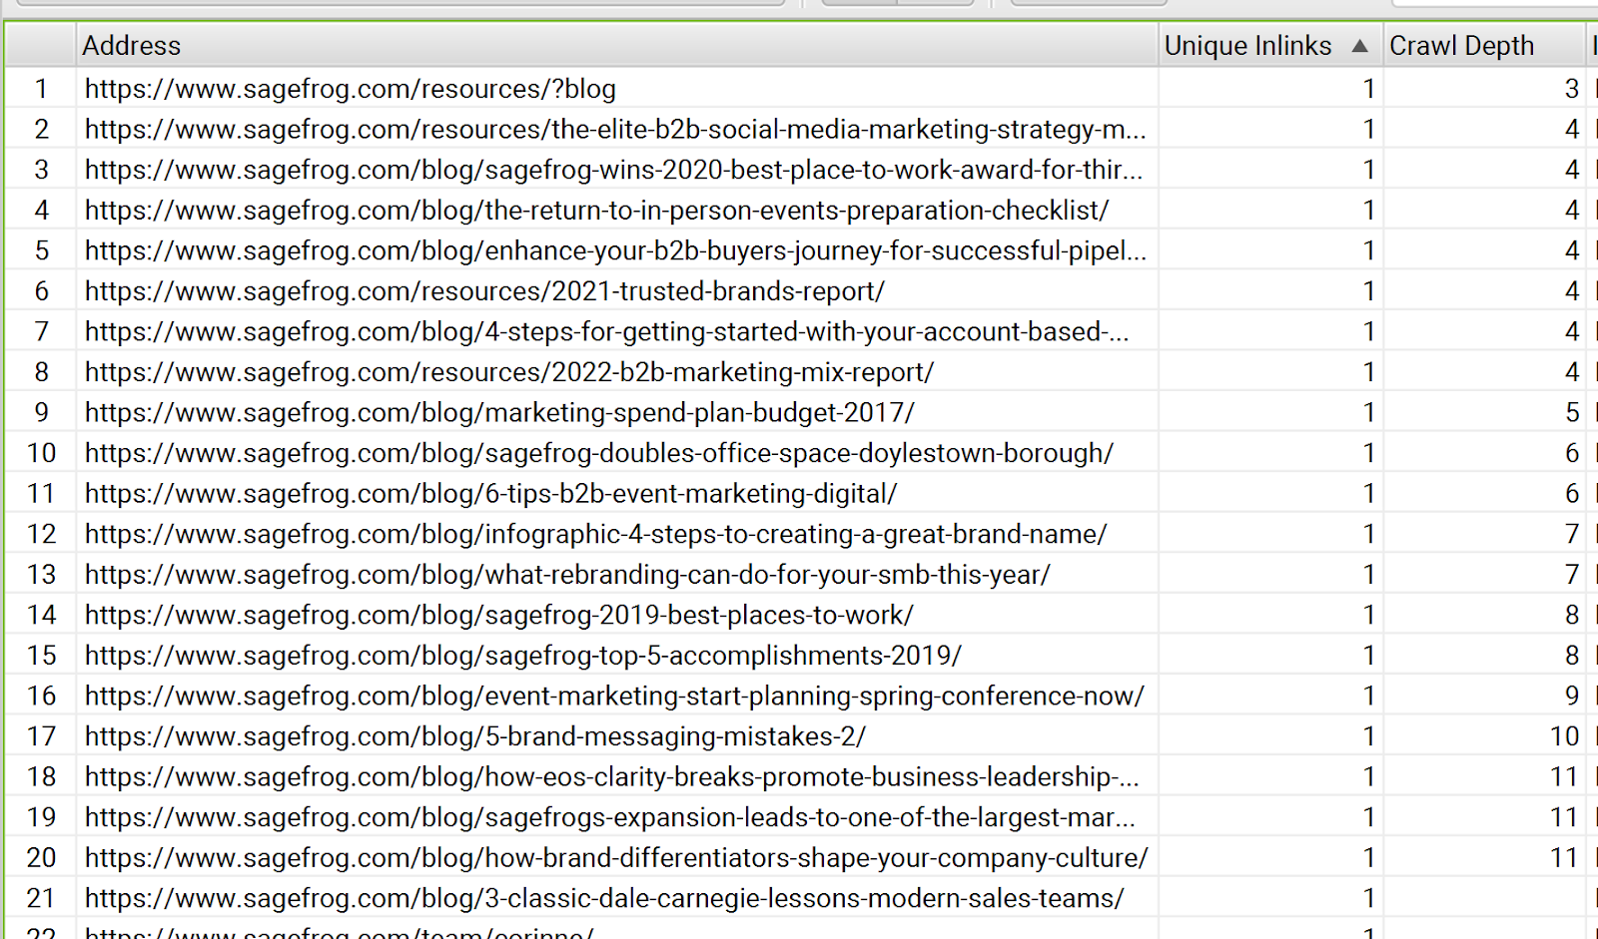The image size is (1598, 939).
Task: Select Crawl Depth 9 for event-marketing-start-planning row
Action: click(1571, 696)
